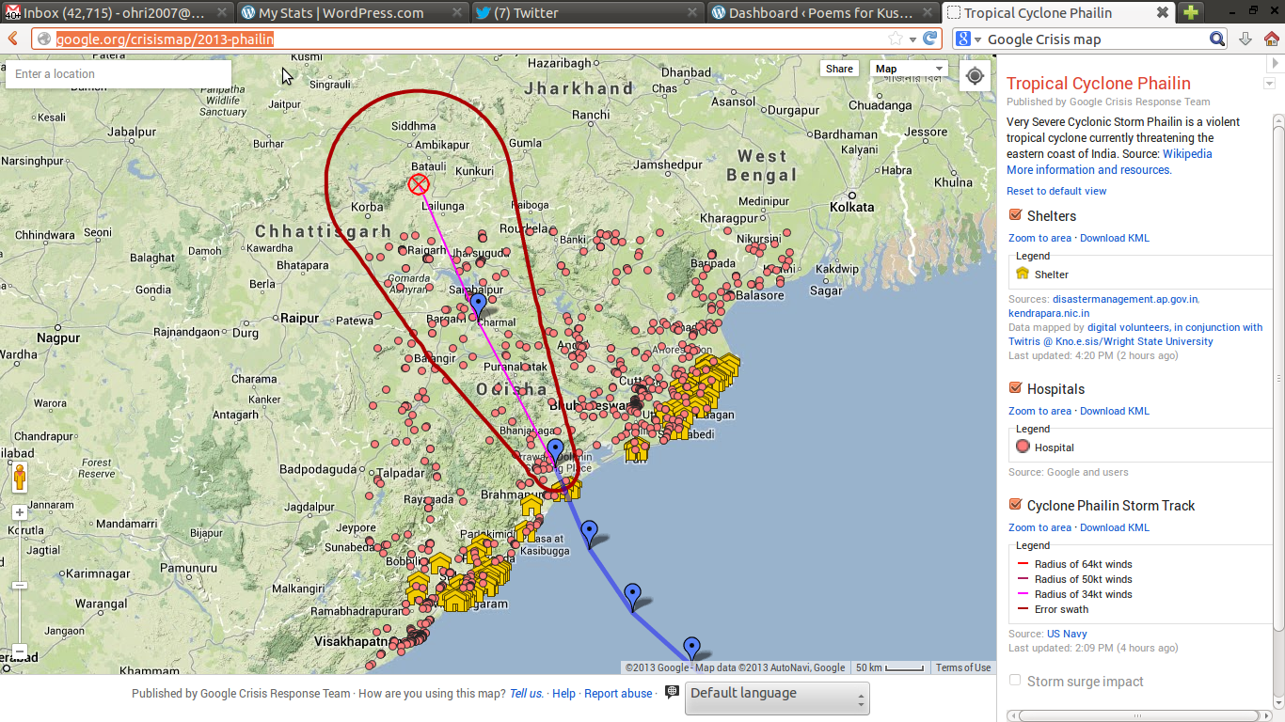Click the red crossed-circle storm forecast marker
Screen dimensions: 1285x722
click(419, 184)
